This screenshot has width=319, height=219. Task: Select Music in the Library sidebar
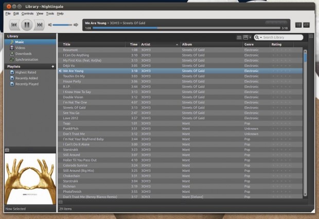click(30, 42)
